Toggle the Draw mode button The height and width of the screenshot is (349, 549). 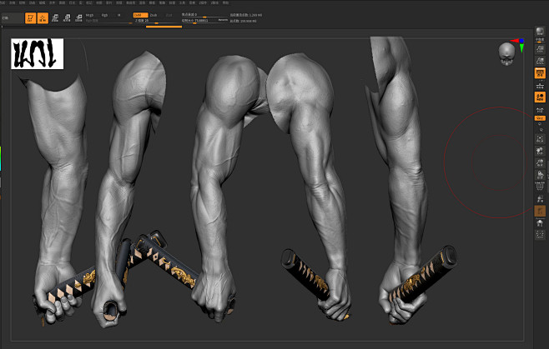pyautogui.click(x=43, y=17)
